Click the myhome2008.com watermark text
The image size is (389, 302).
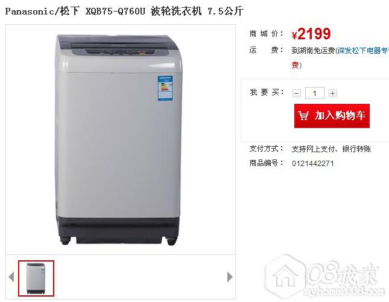(x=344, y=291)
